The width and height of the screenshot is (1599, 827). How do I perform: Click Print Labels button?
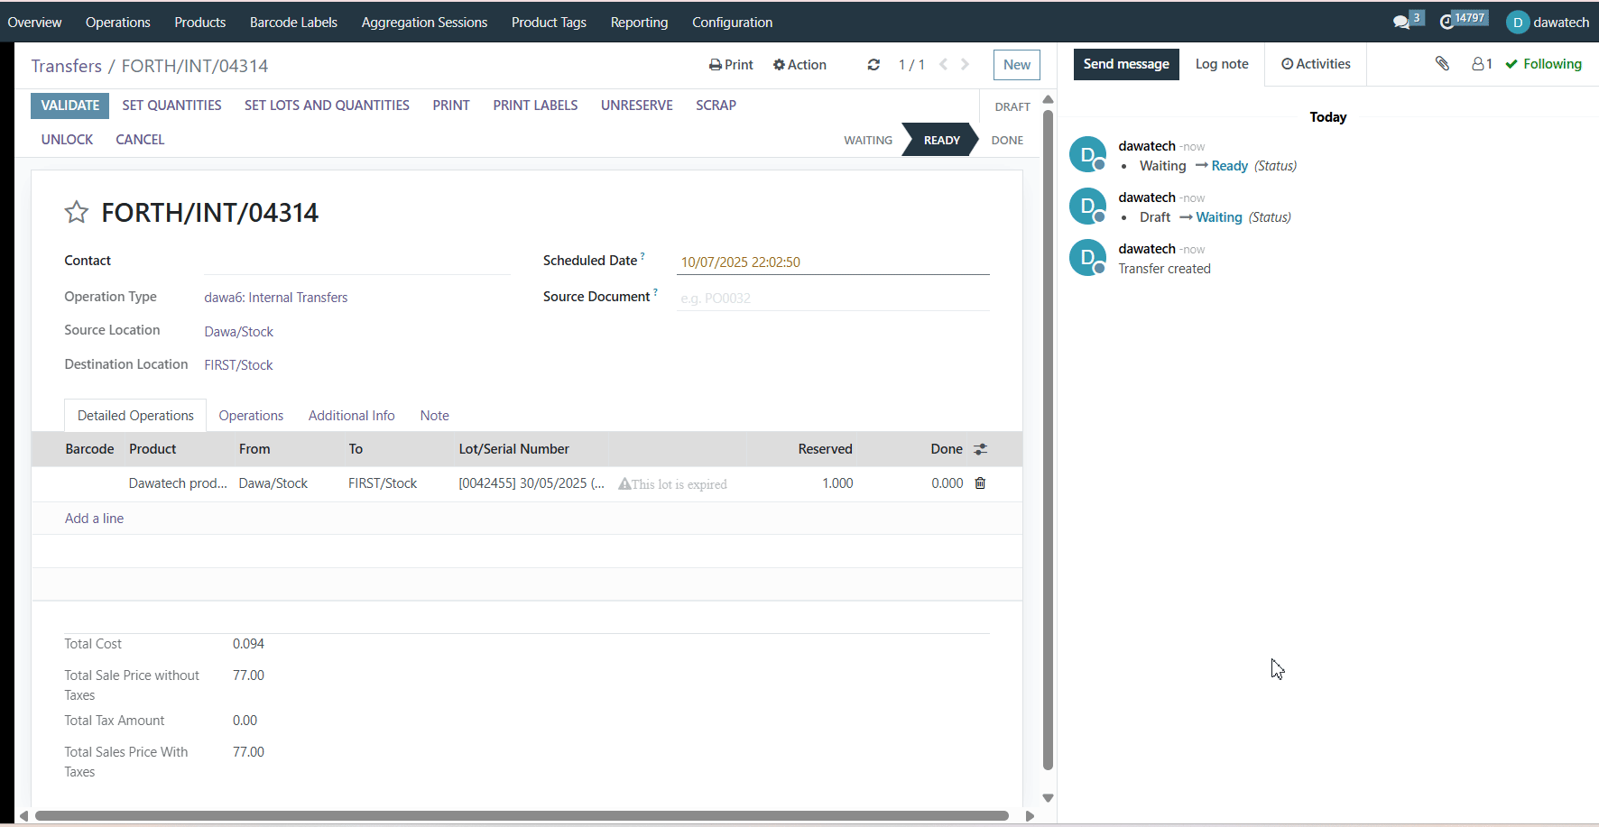[x=535, y=106]
